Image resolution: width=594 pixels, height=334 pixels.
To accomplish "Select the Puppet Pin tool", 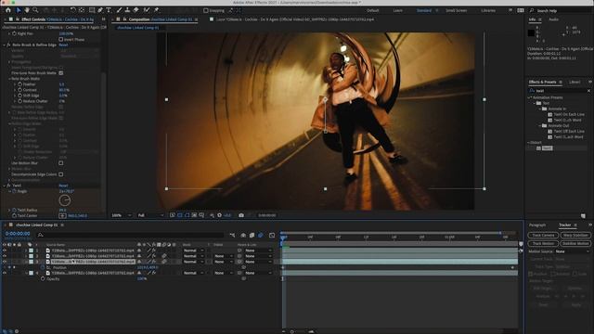I will [x=156, y=10].
